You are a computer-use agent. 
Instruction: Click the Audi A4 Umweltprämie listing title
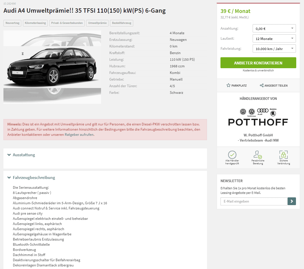coord(84,10)
